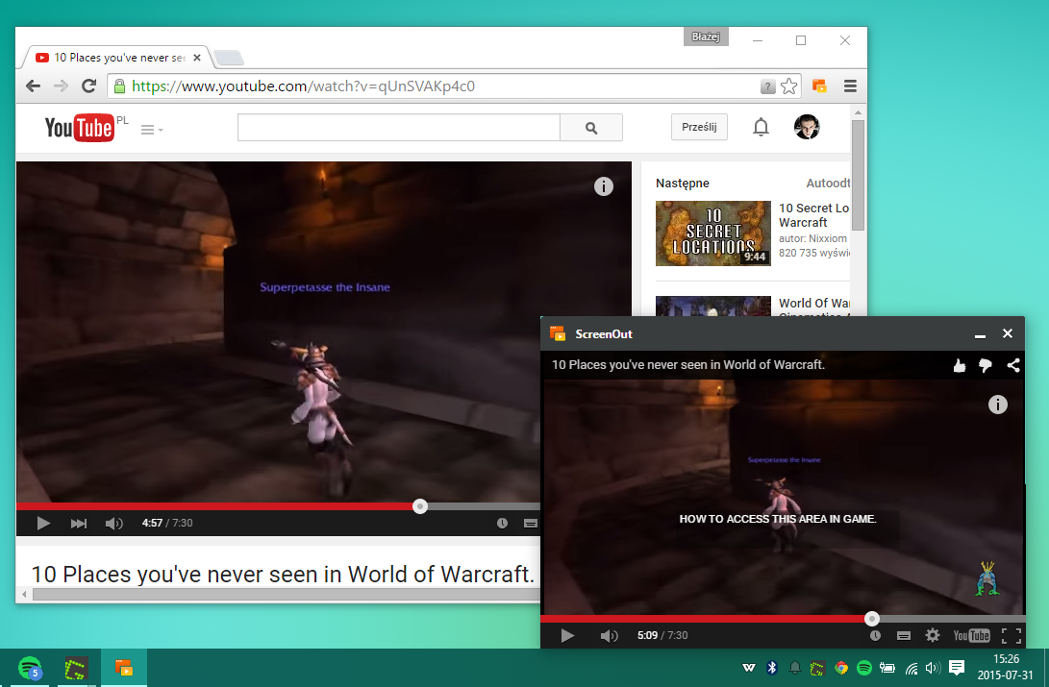Show info cards in the ScreenOut player
The height and width of the screenshot is (687, 1049).
[x=997, y=405]
